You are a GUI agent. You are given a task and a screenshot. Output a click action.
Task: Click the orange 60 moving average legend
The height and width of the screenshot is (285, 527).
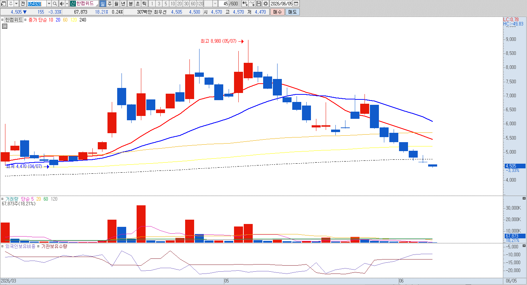65,20
